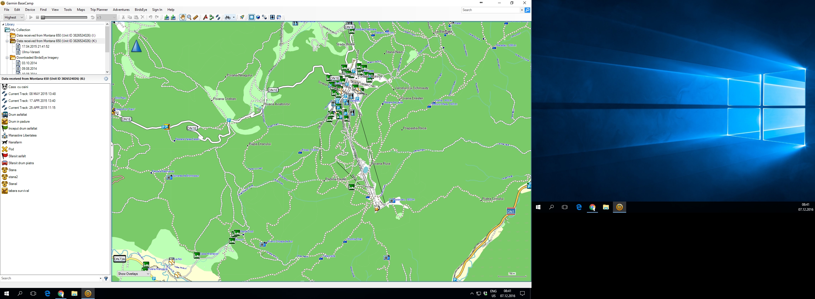
Task: Collapse the Downloaded BirdsEye Imagery folder
Action: [7, 58]
